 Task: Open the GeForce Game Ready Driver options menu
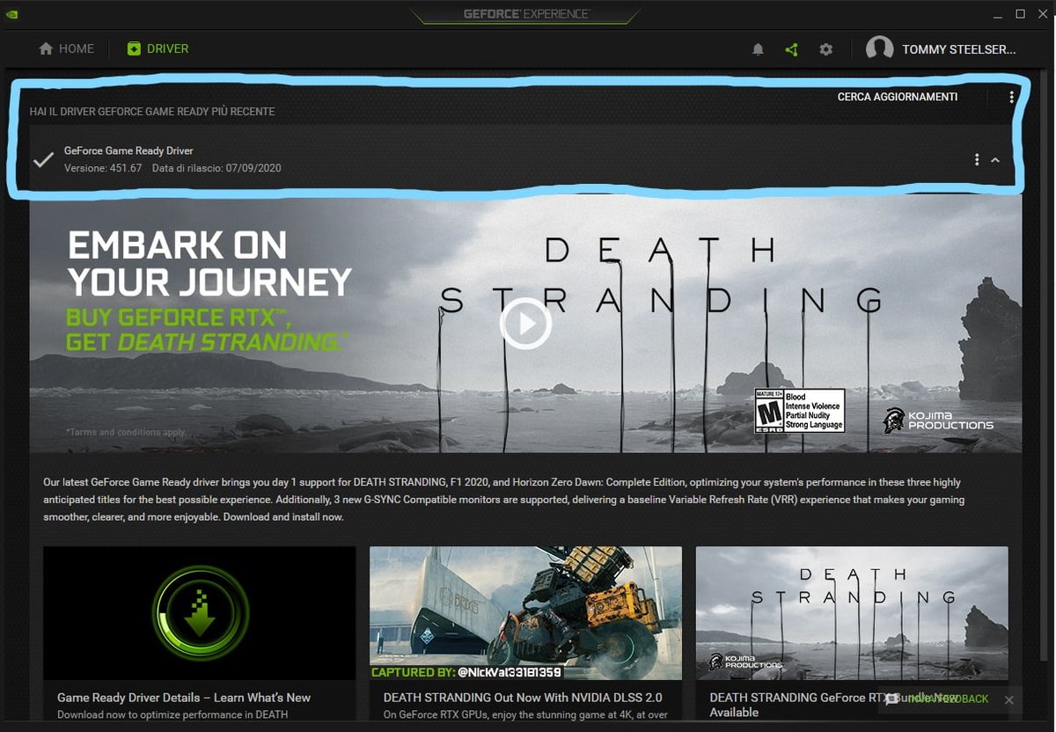(x=977, y=159)
